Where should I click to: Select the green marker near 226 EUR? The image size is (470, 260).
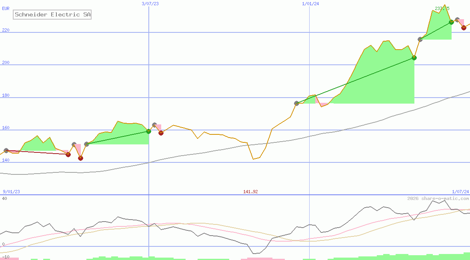point(451,22)
